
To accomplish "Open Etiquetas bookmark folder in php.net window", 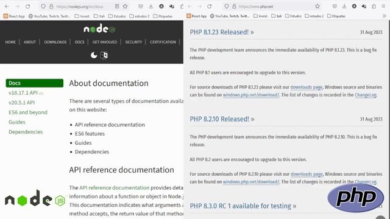I will (336, 16).
